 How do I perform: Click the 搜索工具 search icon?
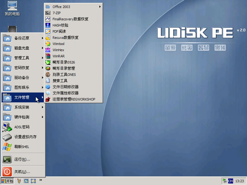[48, 81]
